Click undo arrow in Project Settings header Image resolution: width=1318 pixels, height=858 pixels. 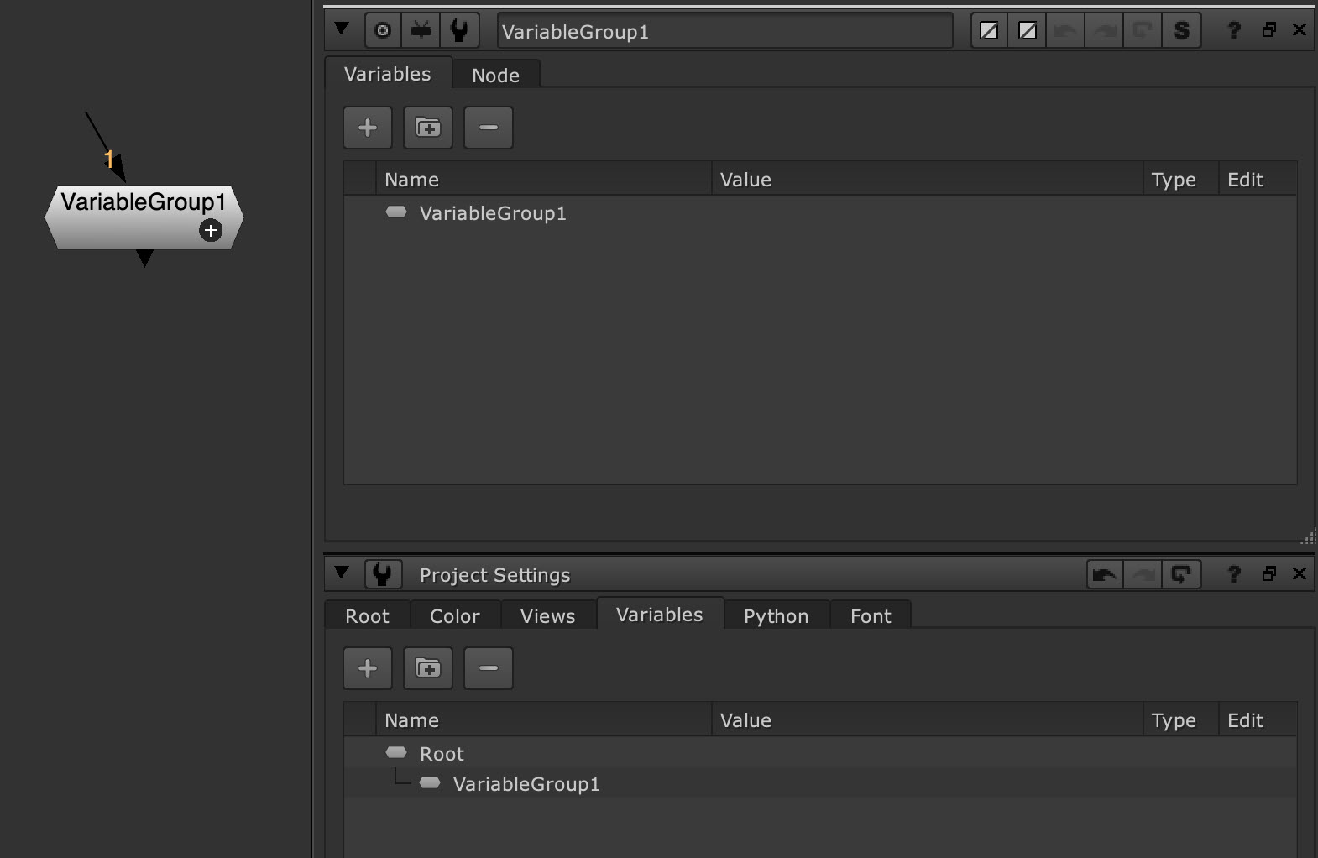[x=1105, y=574]
